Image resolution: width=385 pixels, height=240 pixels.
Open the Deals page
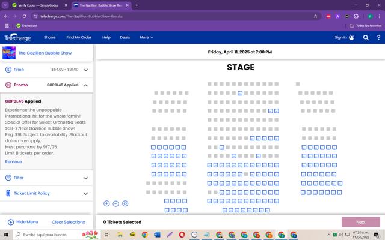pos(125,37)
